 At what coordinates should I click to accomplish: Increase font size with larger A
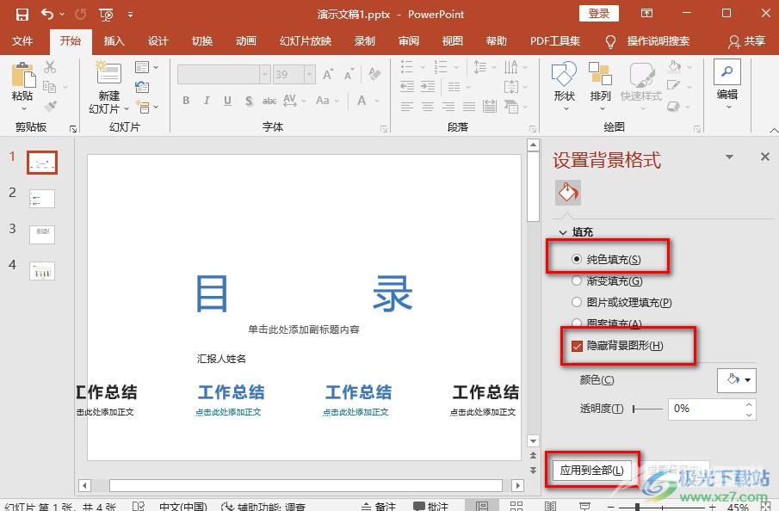(328, 75)
